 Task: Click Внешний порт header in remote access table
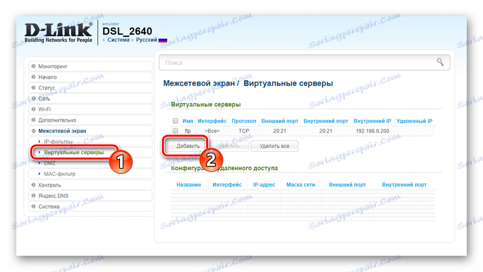pyautogui.click(x=347, y=185)
